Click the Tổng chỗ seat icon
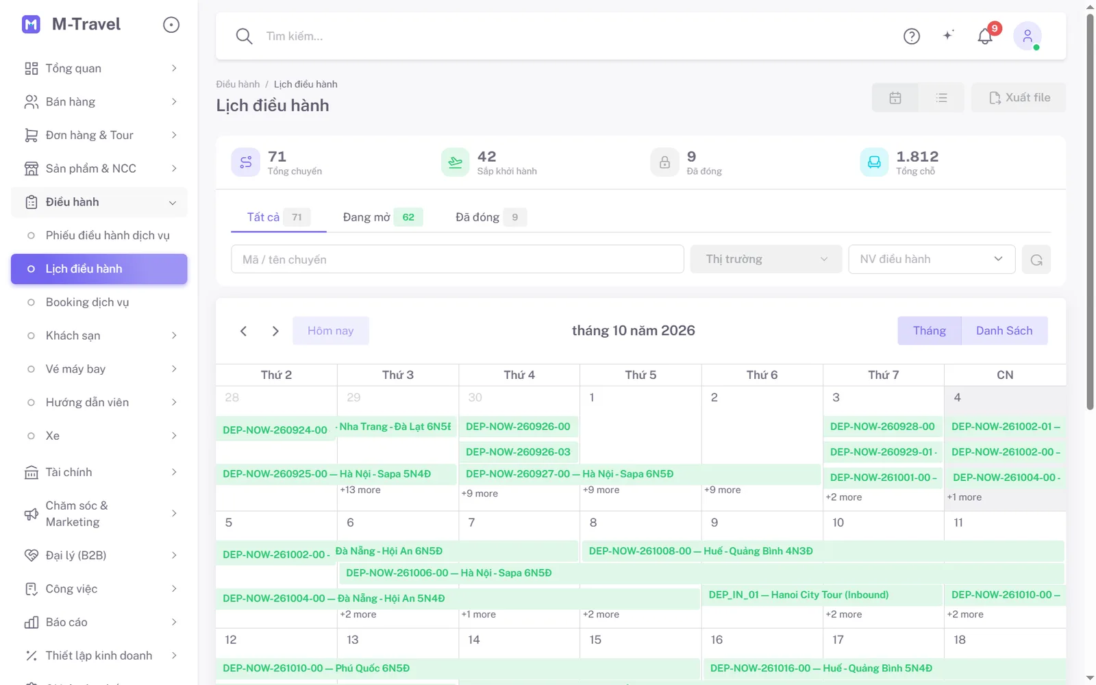Viewport: 1096px width, 685px height. point(874,162)
